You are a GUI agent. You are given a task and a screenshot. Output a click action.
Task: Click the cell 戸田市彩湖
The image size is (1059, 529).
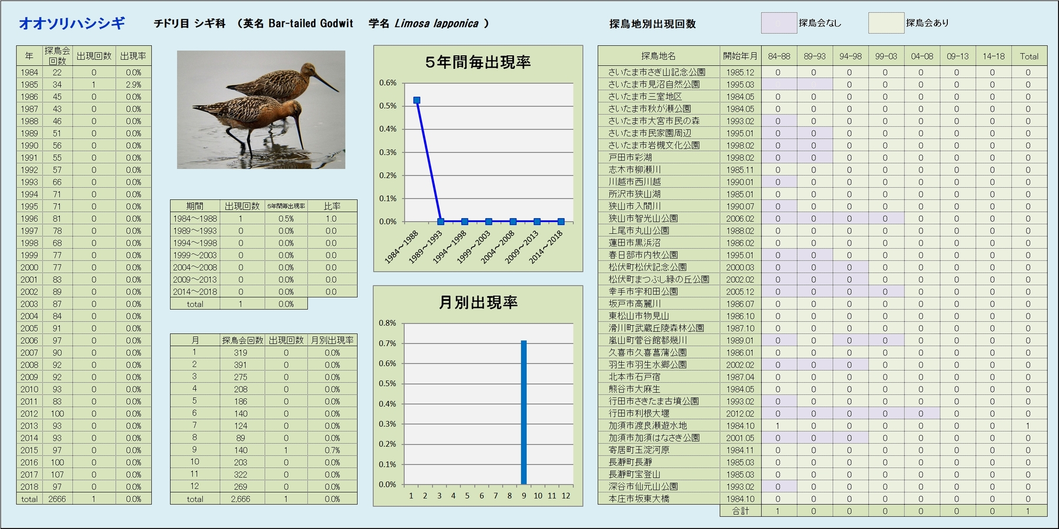click(x=658, y=158)
